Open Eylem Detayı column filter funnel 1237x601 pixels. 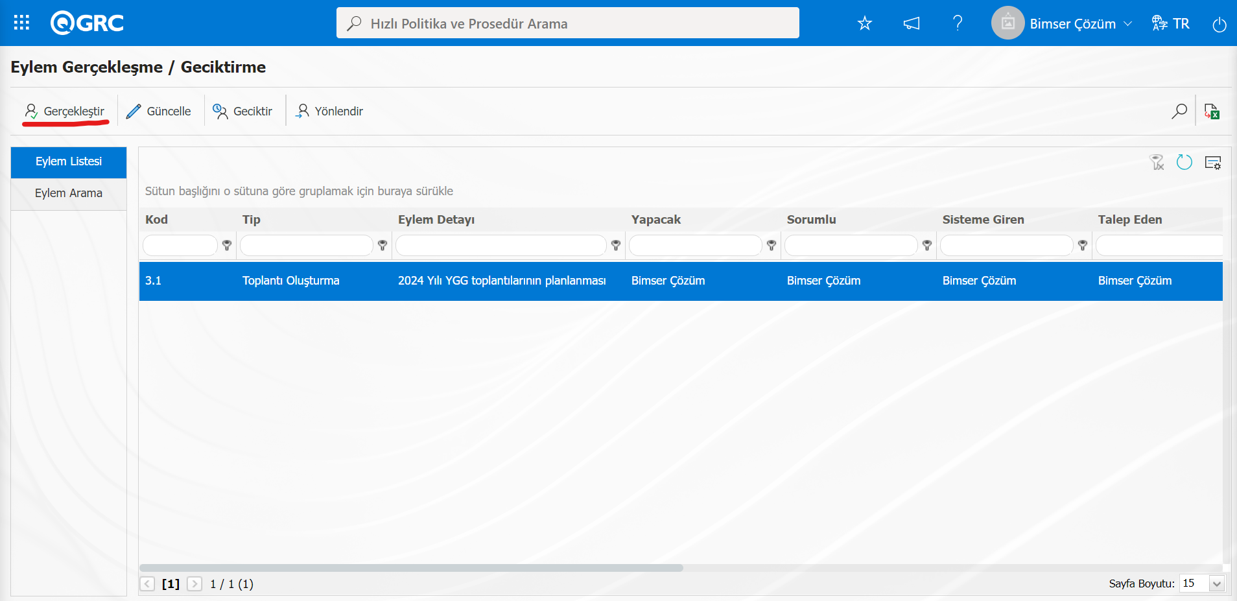click(616, 245)
